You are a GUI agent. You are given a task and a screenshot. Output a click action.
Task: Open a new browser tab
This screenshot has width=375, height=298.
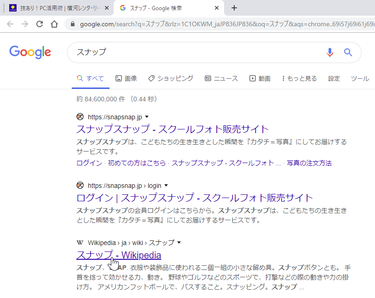coord(234,8)
